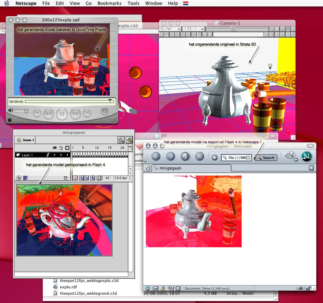Open the Window menu
Viewport: 323px width, 303px height.
tap(154, 3)
